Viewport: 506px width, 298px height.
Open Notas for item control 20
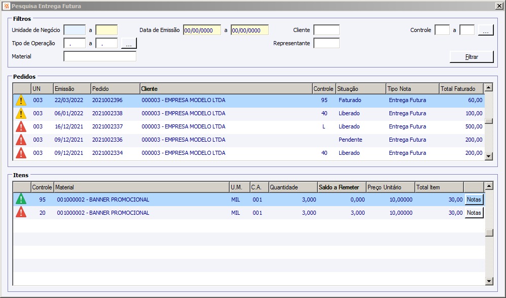(x=474, y=213)
